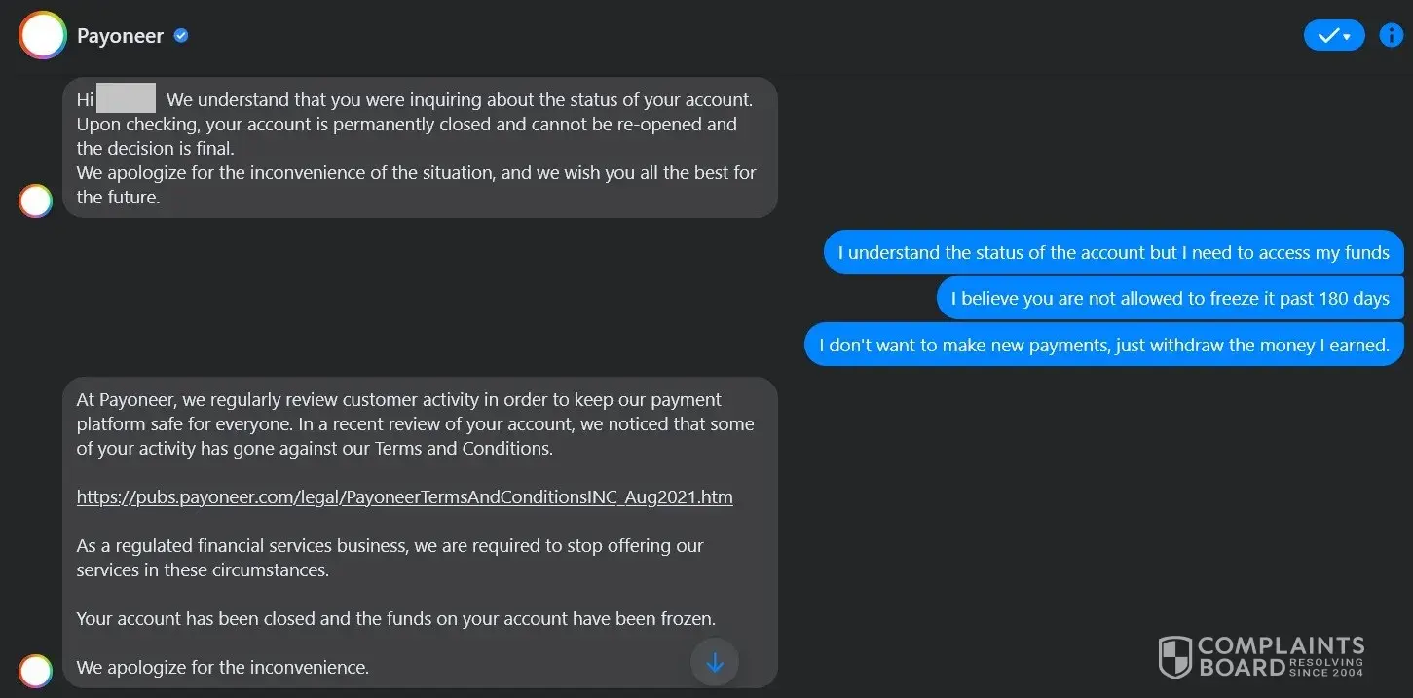Click the "we regularly review customer activity" paragraph

(415, 424)
